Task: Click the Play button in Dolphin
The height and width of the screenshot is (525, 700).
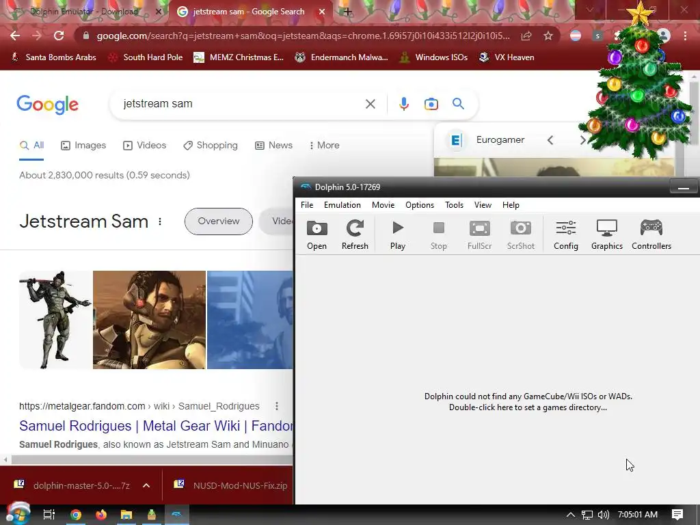Action: tap(397, 235)
